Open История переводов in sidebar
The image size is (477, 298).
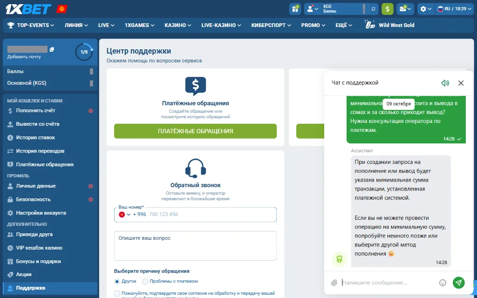[50, 151]
